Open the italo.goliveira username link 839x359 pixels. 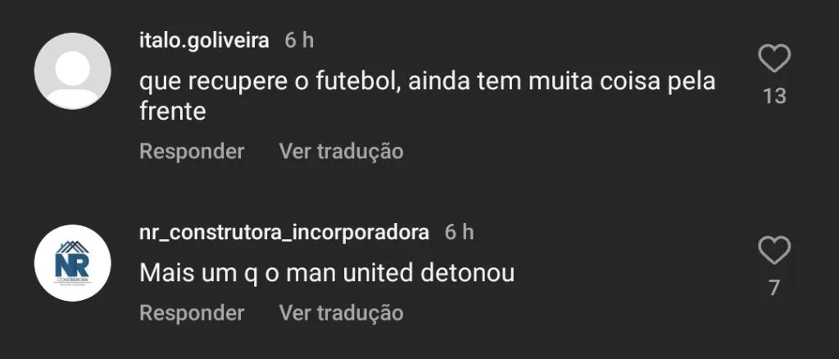(204, 40)
